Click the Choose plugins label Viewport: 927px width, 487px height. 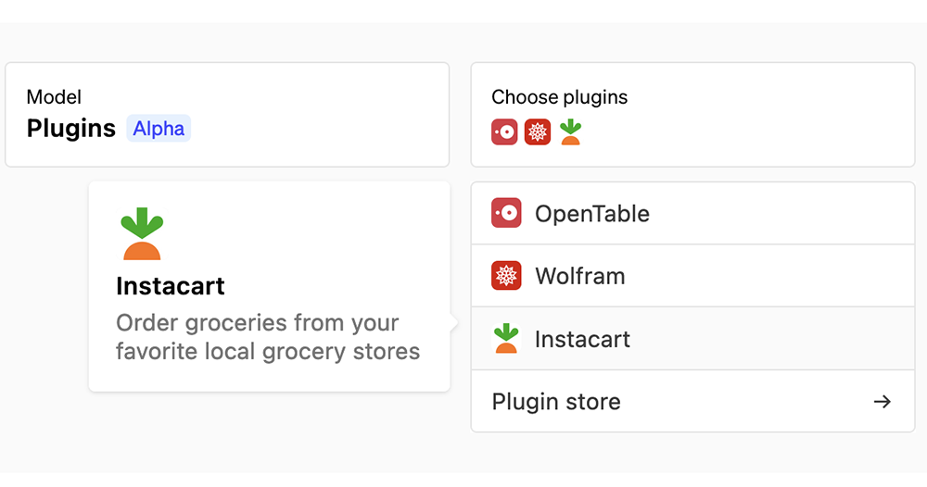[x=559, y=97]
